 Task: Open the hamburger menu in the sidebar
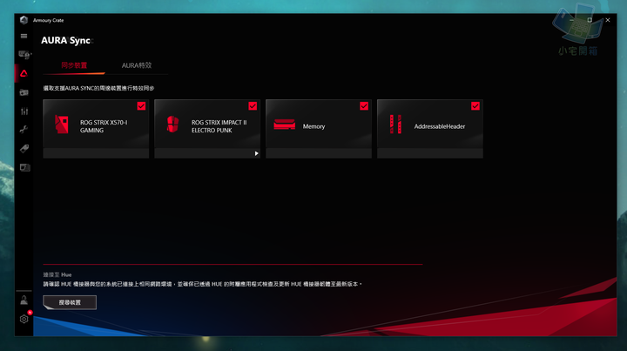click(x=24, y=36)
